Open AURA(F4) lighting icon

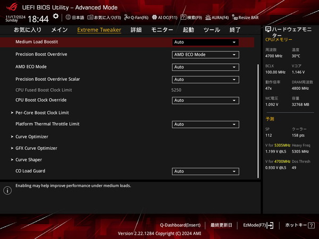(x=208, y=18)
